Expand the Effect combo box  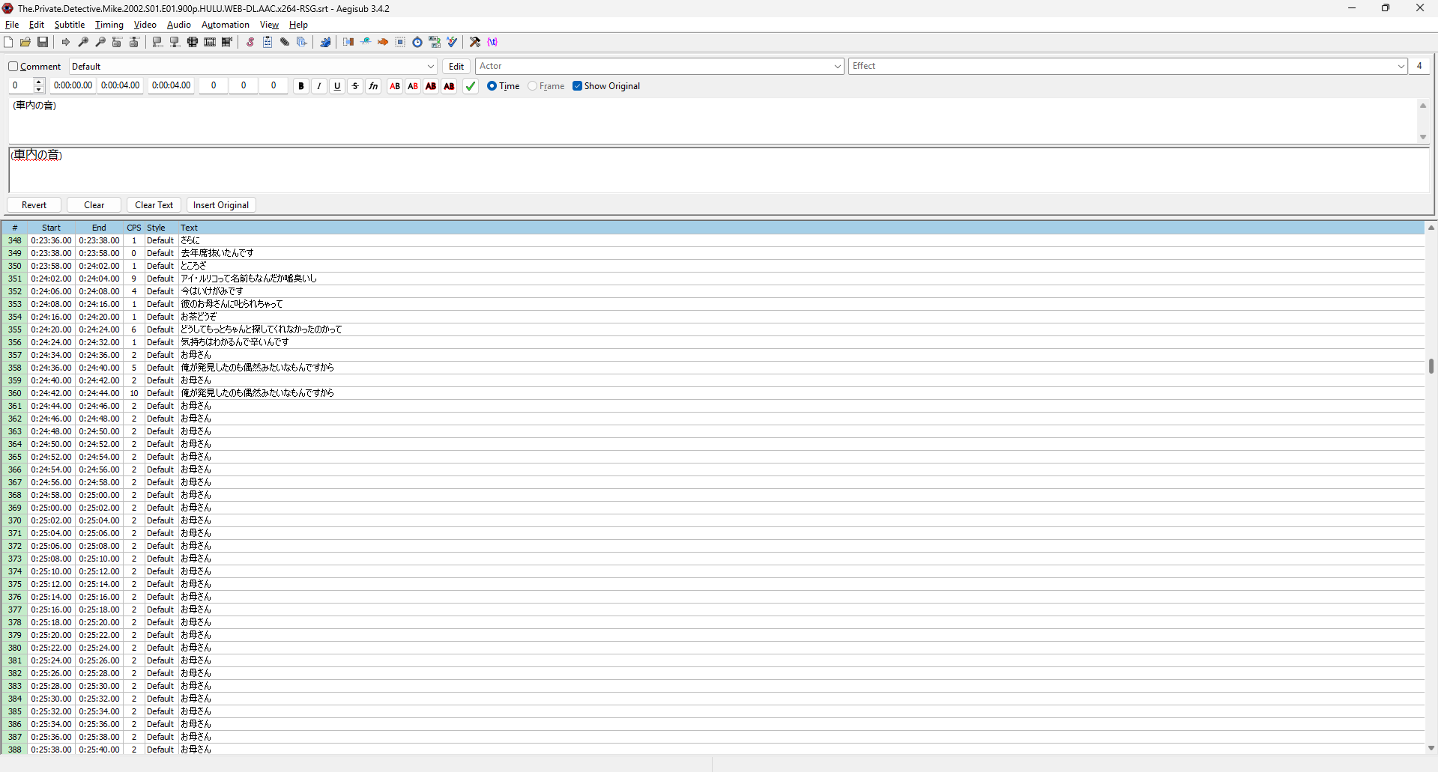[1401, 67]
